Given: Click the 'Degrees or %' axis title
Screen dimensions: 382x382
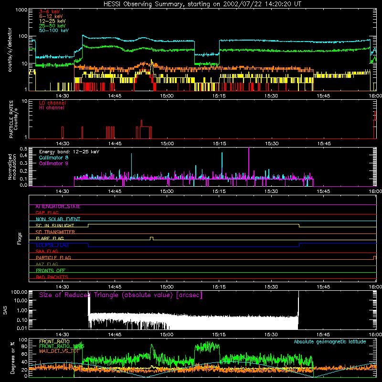Looking at the screenshot, I should pos(13,358).
